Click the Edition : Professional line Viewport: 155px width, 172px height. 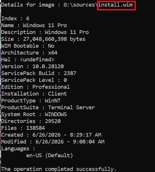(x=35, y=87)
